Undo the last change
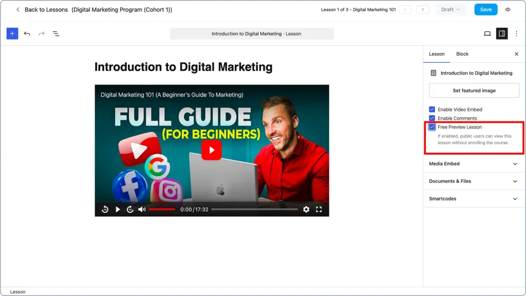The image size is (526, 296). point(27,33)
